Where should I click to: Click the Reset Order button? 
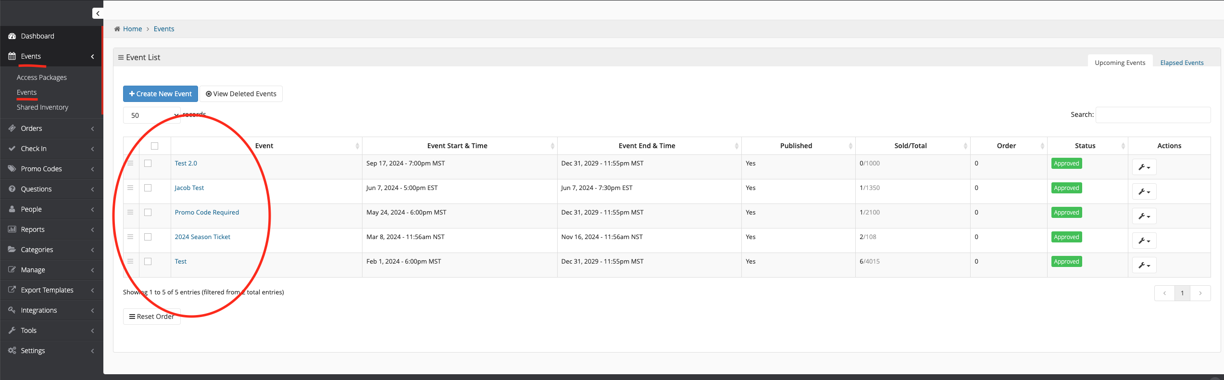pyautogui.click(x=152, y=317)
